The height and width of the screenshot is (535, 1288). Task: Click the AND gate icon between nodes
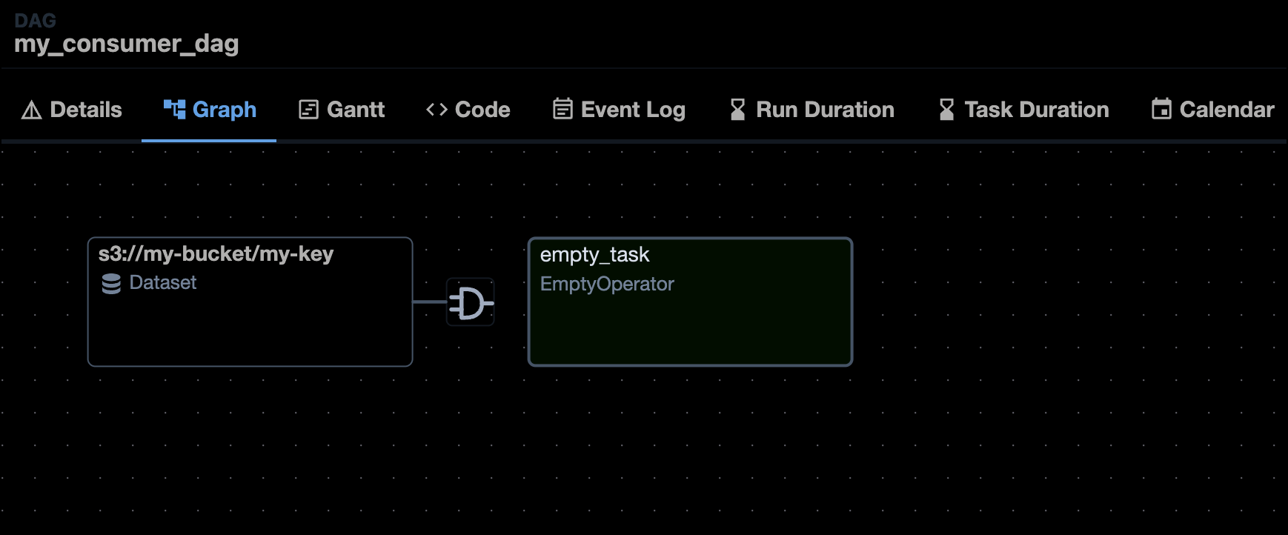click(470, 302)
